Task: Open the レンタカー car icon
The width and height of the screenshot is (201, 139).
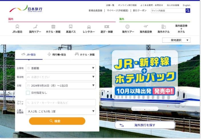Action: click(x=89, y=27)
